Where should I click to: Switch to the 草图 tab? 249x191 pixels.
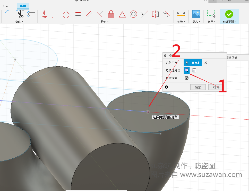click(x=23, y=6)
